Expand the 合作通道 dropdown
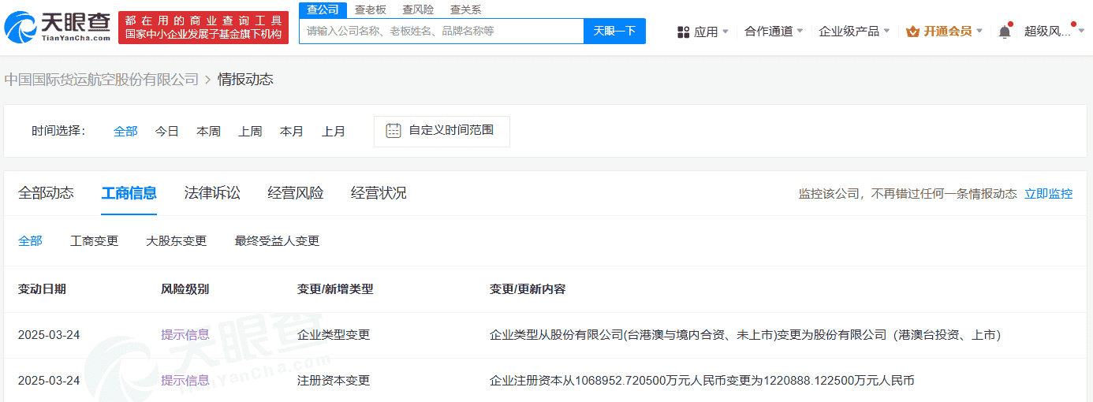Viewport: 1093px width, 402px height. [774, 32]
